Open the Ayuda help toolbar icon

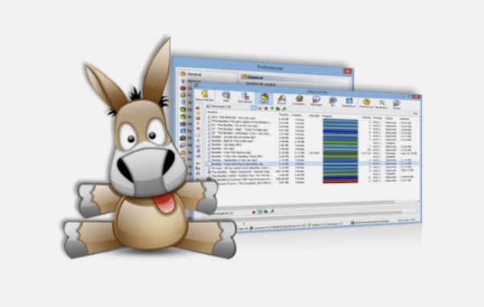point(397,104)
